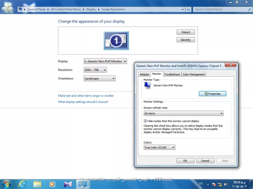
Task: Open monitor Properties button
Action: [212, 94]
